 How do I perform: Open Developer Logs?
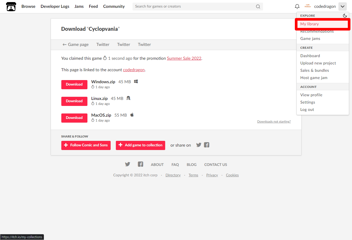55,7
